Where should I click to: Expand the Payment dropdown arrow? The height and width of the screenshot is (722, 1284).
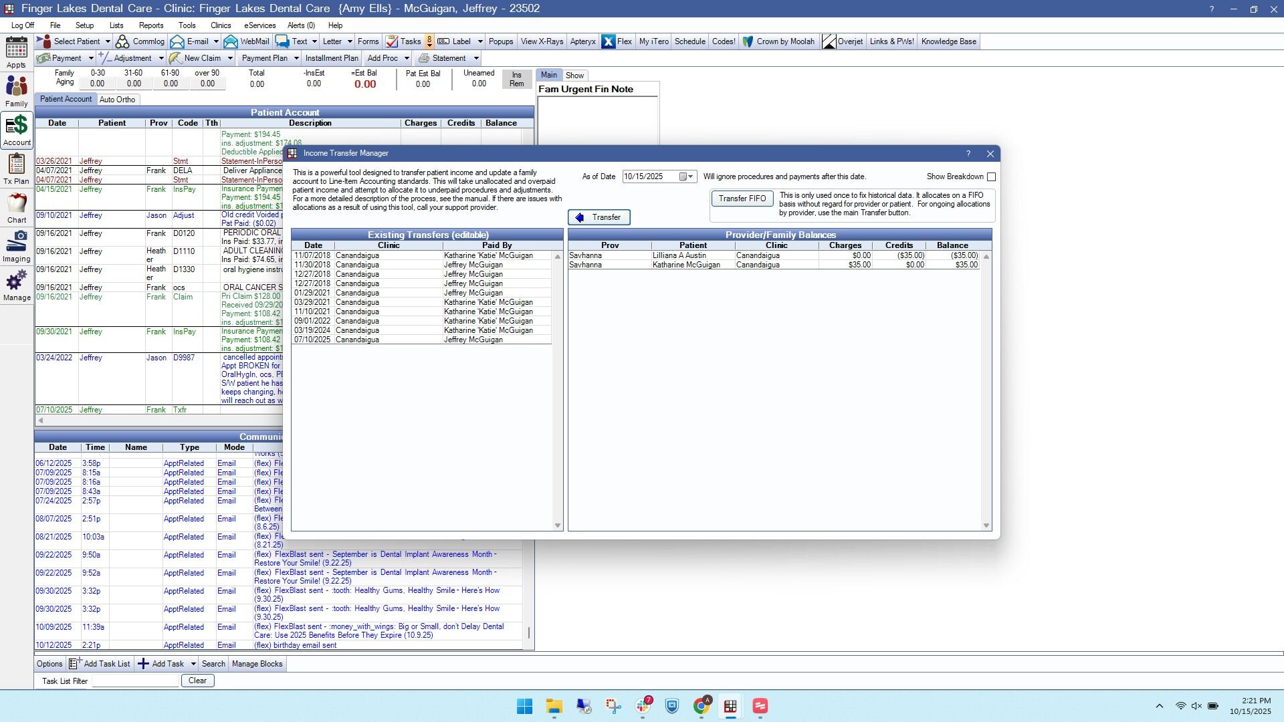[91, 58]
